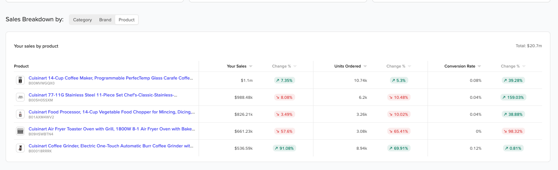The width and height of the screenshot is (558, 170).
Task: Sort by Conversion Rate column arrow
Action: pos(479,67)
